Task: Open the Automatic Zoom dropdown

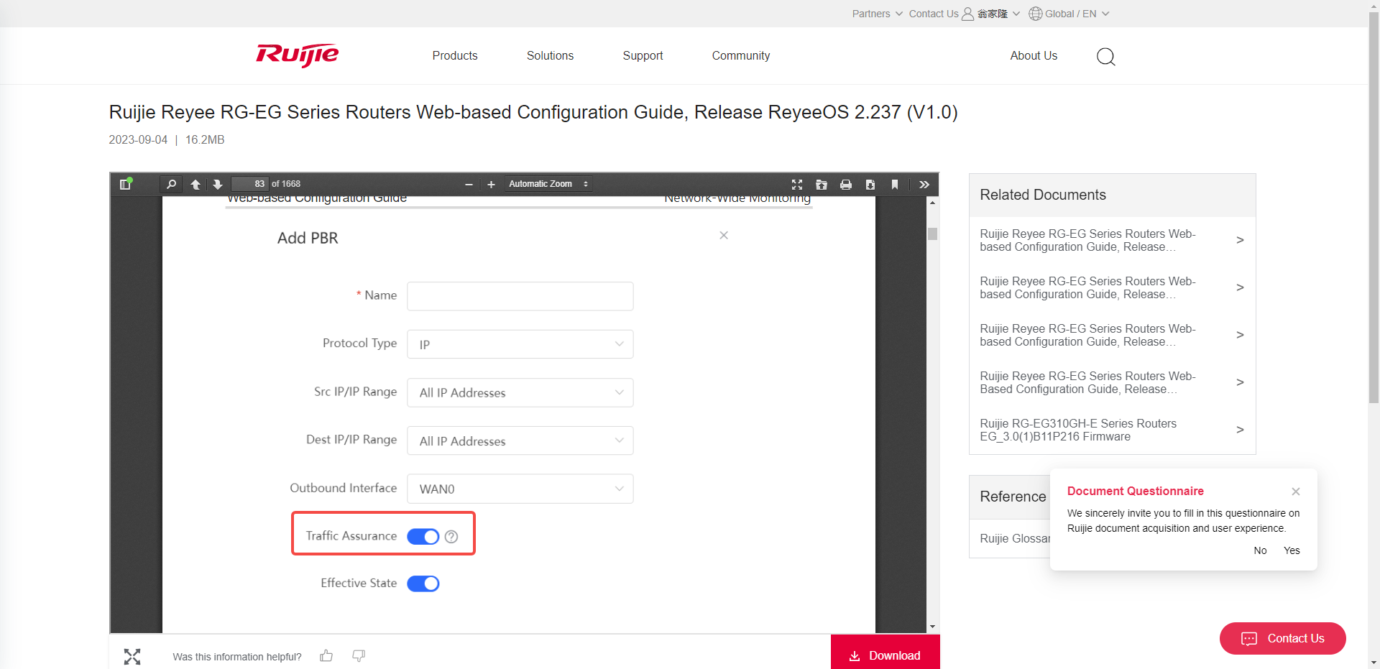Action: click(548, 185)
